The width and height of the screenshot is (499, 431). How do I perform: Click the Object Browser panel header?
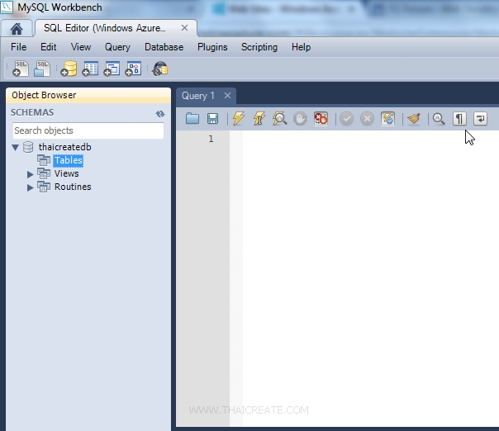(x=88, y=95)
